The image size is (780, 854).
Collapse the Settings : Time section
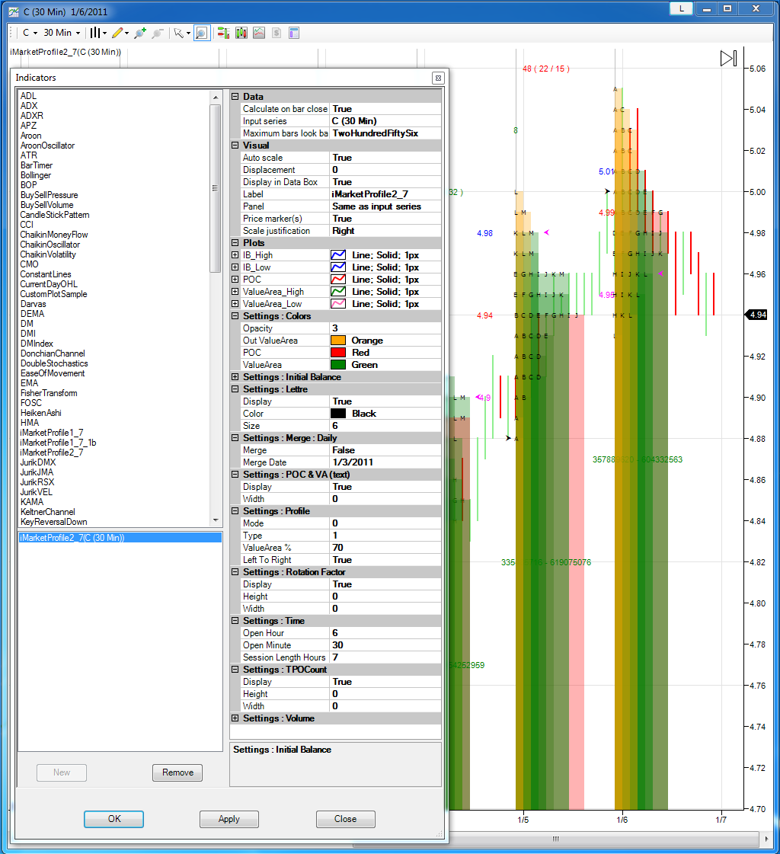(x=235, y=621)
